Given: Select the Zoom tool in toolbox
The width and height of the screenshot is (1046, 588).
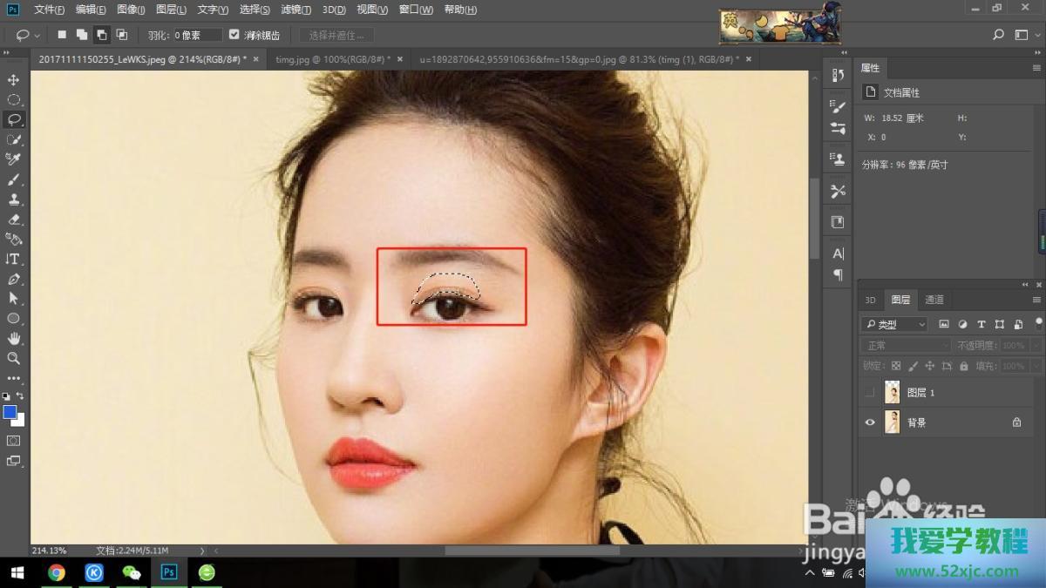Looking at the screenshot, I should pyautogui.click(x=13, y=358).
